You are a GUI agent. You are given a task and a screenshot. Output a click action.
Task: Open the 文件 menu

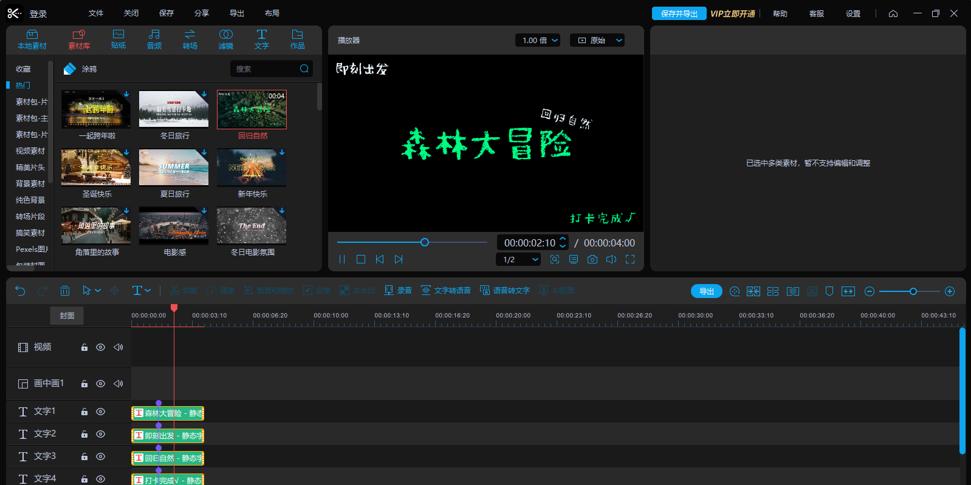tap(96, 13)
